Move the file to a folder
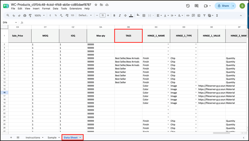This screenshot has height=141, width=249. click(x=101, y=5)
